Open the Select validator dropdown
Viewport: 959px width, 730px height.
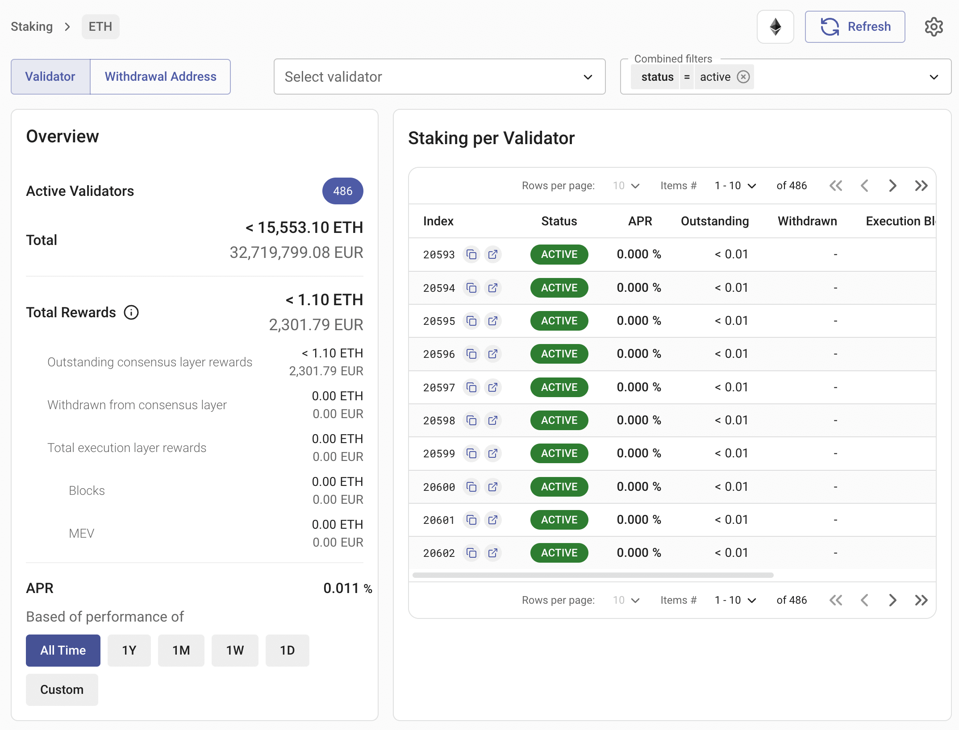click(x=439, y=77)
